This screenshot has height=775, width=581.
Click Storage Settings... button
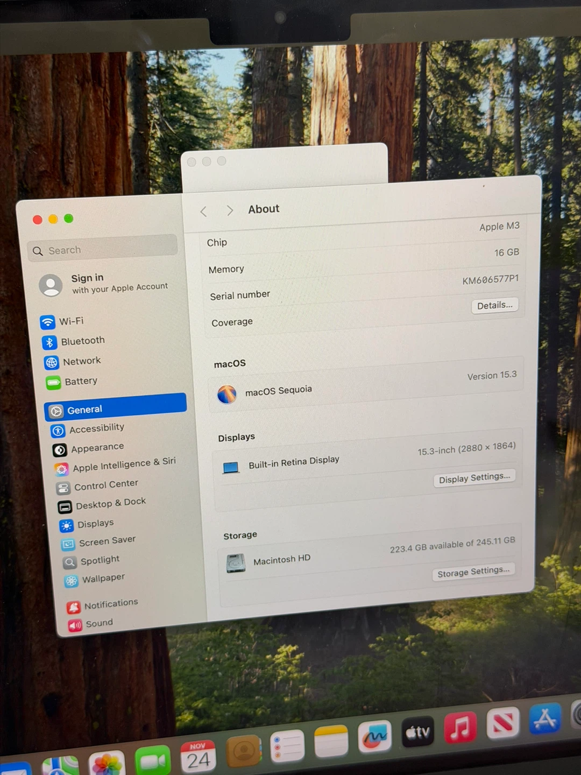tap(473, 572)
